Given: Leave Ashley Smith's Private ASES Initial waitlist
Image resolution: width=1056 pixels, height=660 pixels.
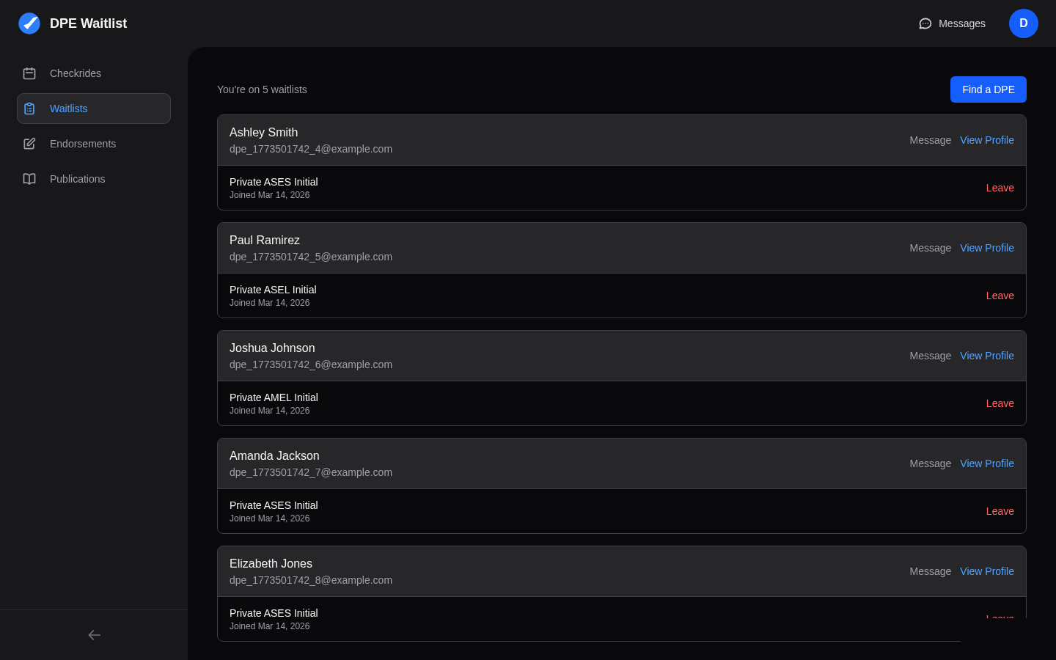Looking at the screenshot, I should 1000,188.
